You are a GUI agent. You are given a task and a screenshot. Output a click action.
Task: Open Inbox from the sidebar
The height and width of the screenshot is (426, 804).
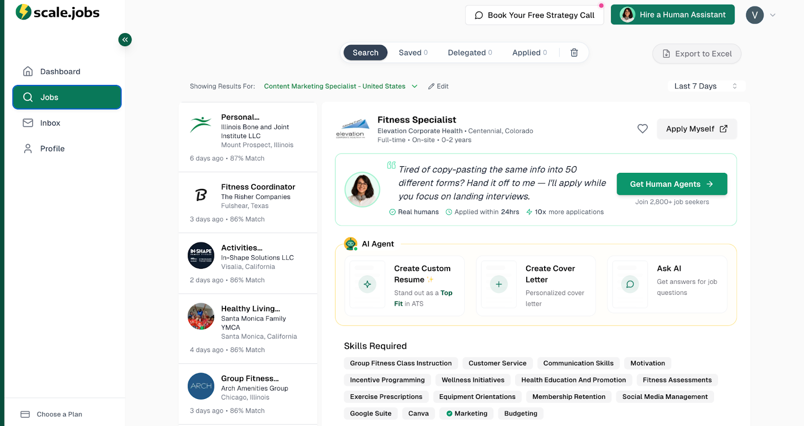(50, 123)
